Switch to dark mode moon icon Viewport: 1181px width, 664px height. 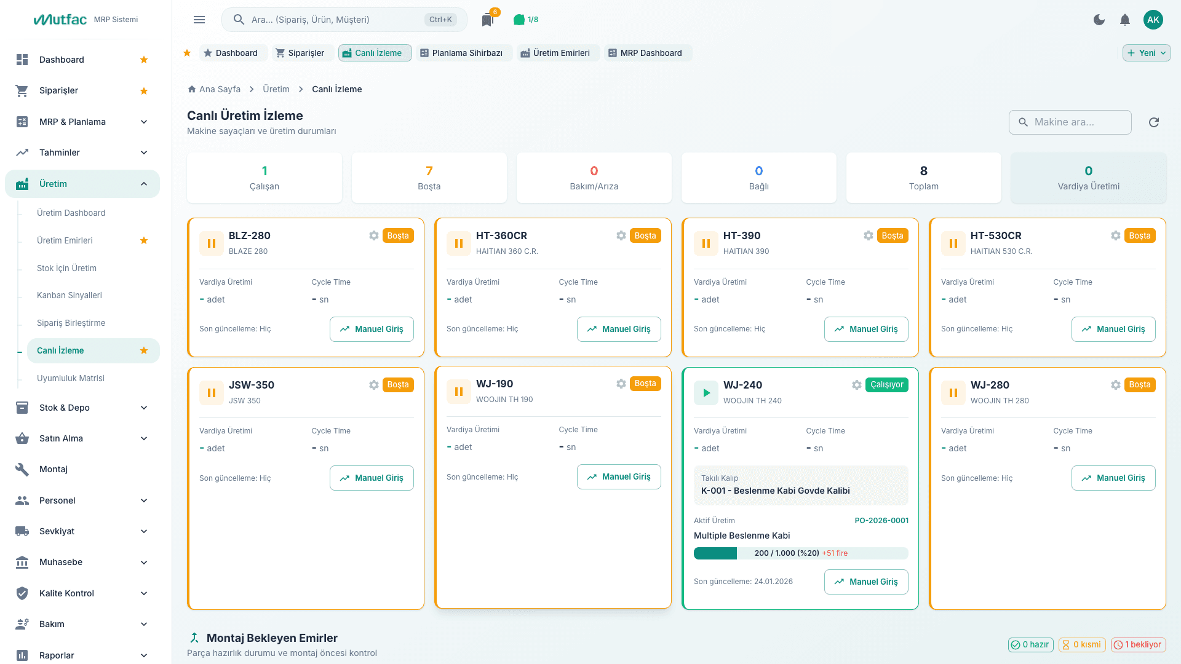coord(1099,20)
